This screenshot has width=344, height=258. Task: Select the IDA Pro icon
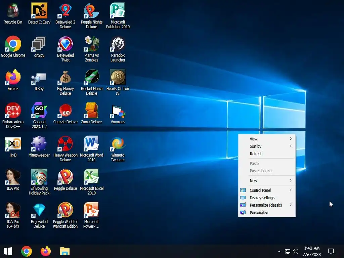13,180
